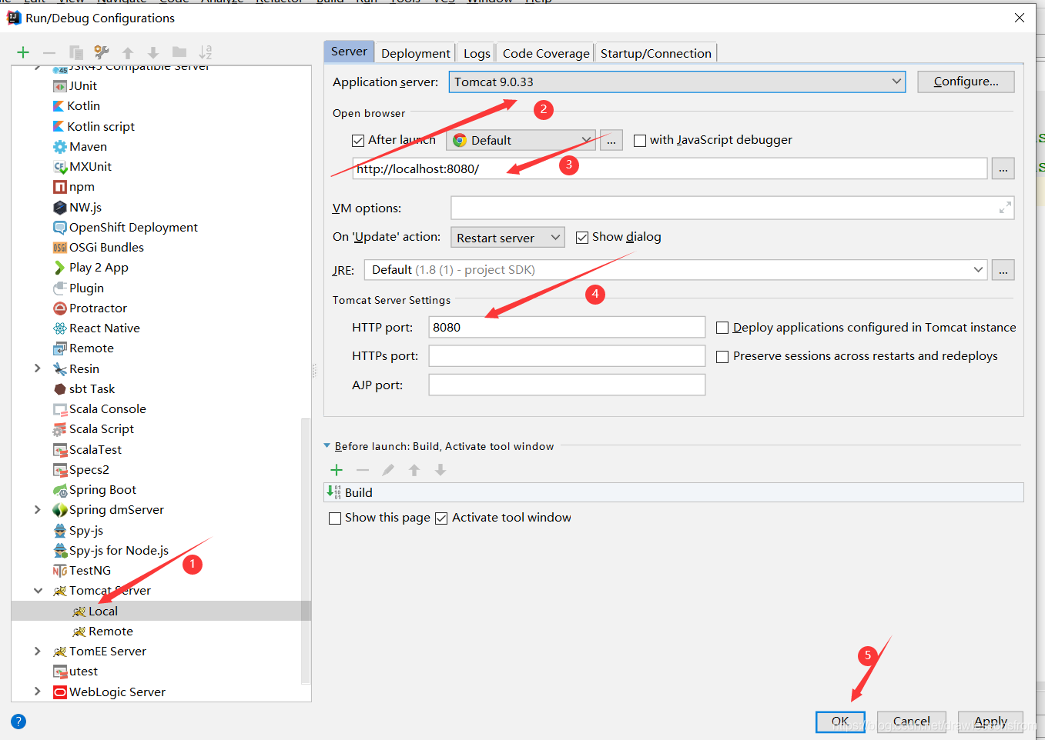
Task: Expand the TomEE Server node
Action: point(37,651)
